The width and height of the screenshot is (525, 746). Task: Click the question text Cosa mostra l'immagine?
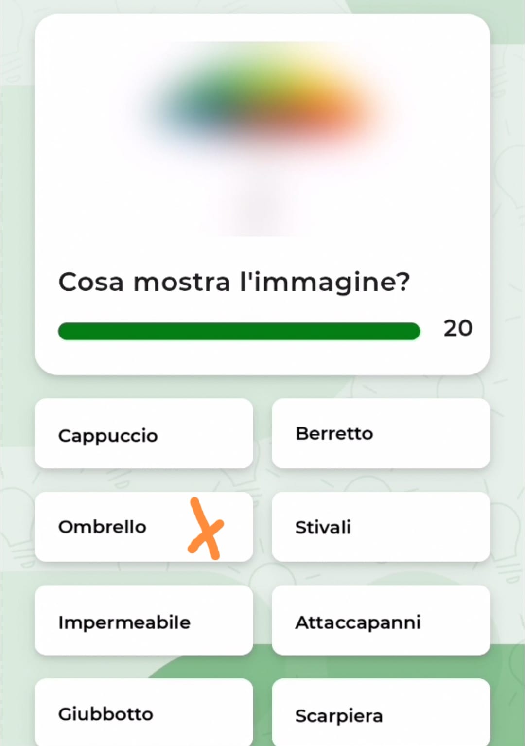tap(234, 282)
